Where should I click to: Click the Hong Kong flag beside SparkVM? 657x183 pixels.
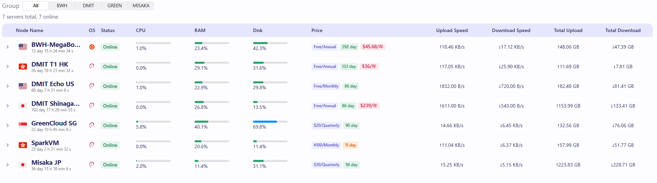(23, 145)
